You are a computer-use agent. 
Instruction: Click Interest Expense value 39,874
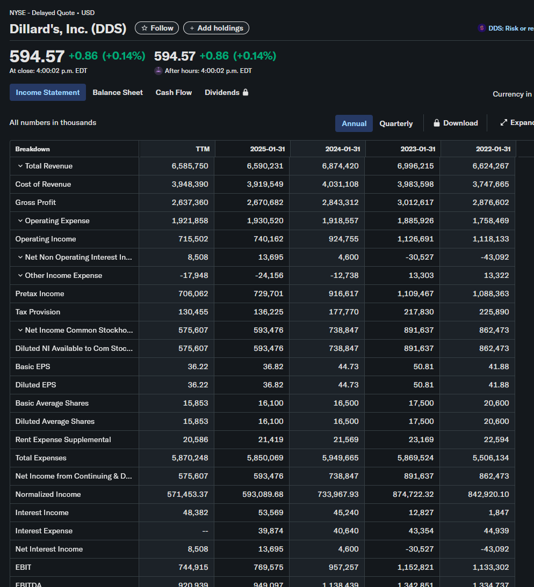click(271, 531)
